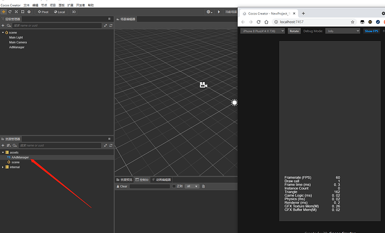
Task: Select the Scale transform tool
Action: click(x=16, y=12)
